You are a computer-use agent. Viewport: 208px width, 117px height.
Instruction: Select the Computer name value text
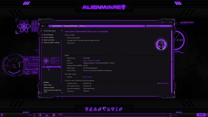point(87,84)
